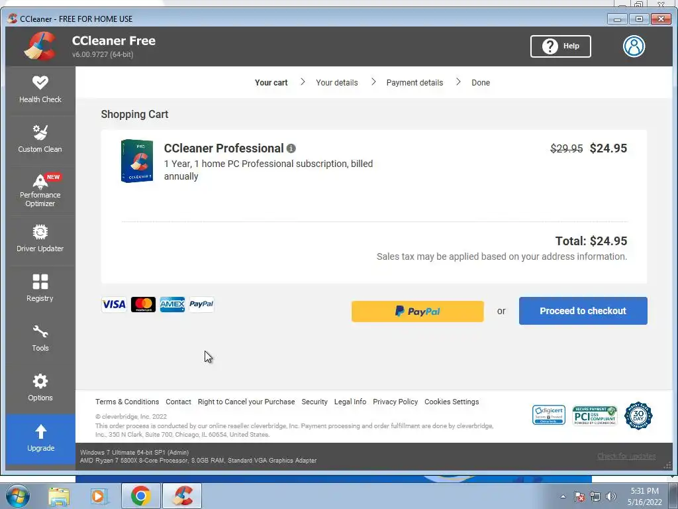Open the Privacy Policy link
This screenshot has height=509, width=678.
click(395, 402)
